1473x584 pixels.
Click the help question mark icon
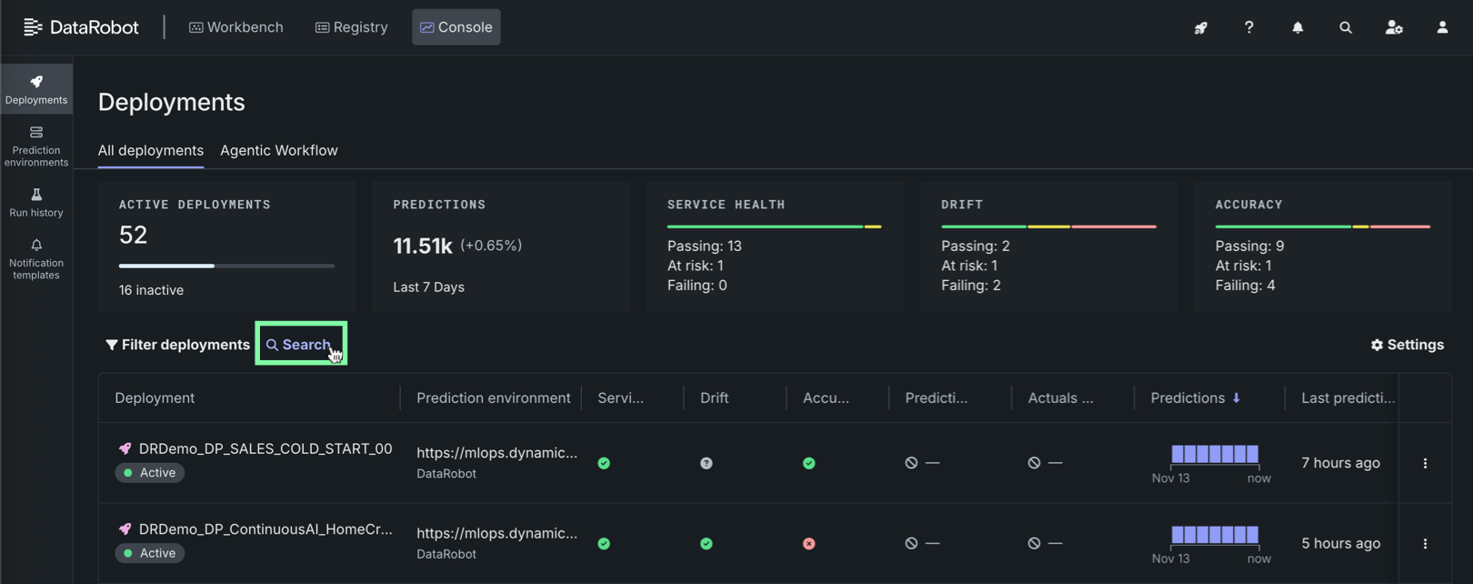pyautogui.click(x=1248, y=27)
